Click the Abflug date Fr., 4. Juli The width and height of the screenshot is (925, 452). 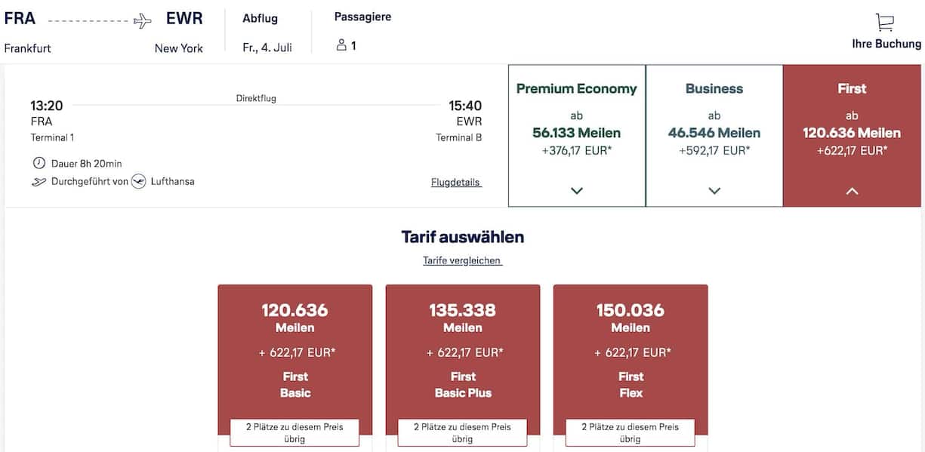[x=267, y=48]
